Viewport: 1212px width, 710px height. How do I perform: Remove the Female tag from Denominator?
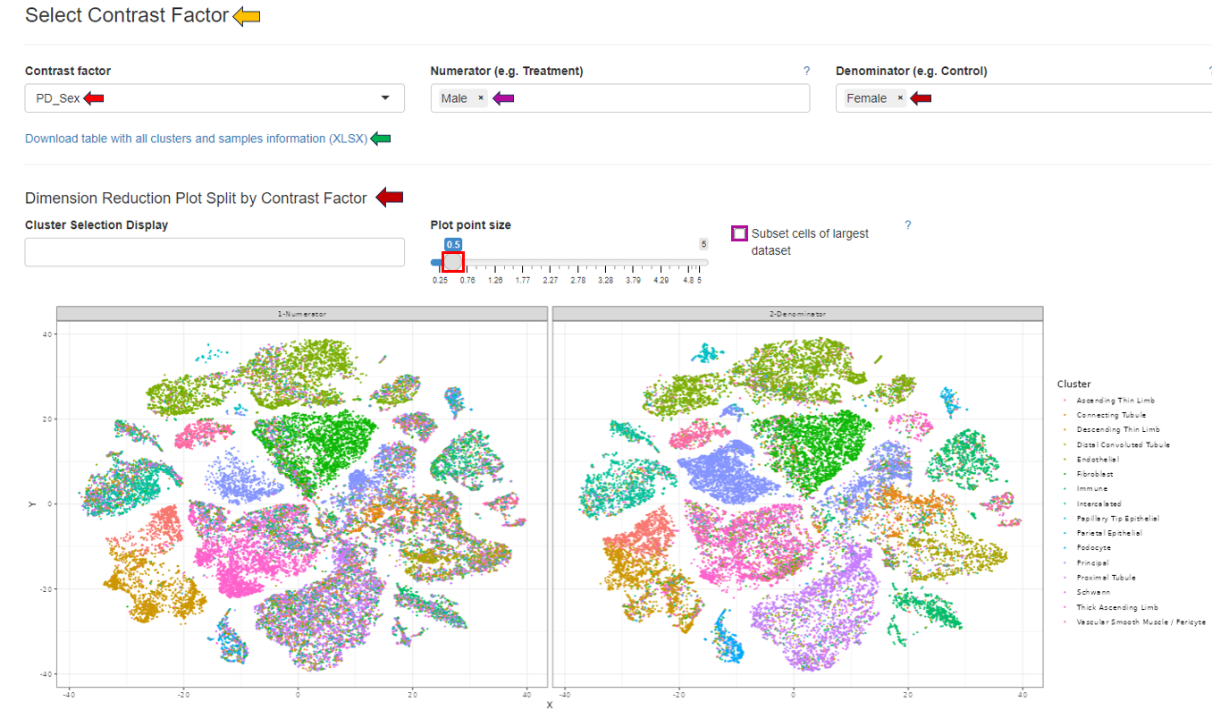pos(900,98)
